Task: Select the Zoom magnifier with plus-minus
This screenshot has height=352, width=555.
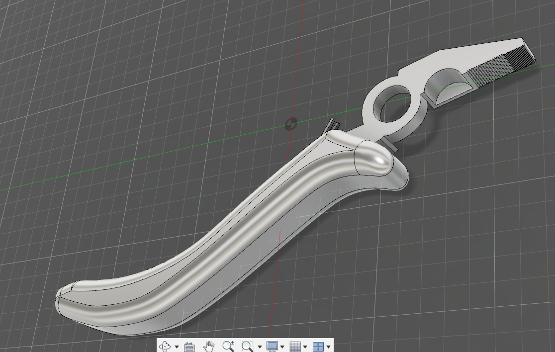Action: tap(228, 346)
